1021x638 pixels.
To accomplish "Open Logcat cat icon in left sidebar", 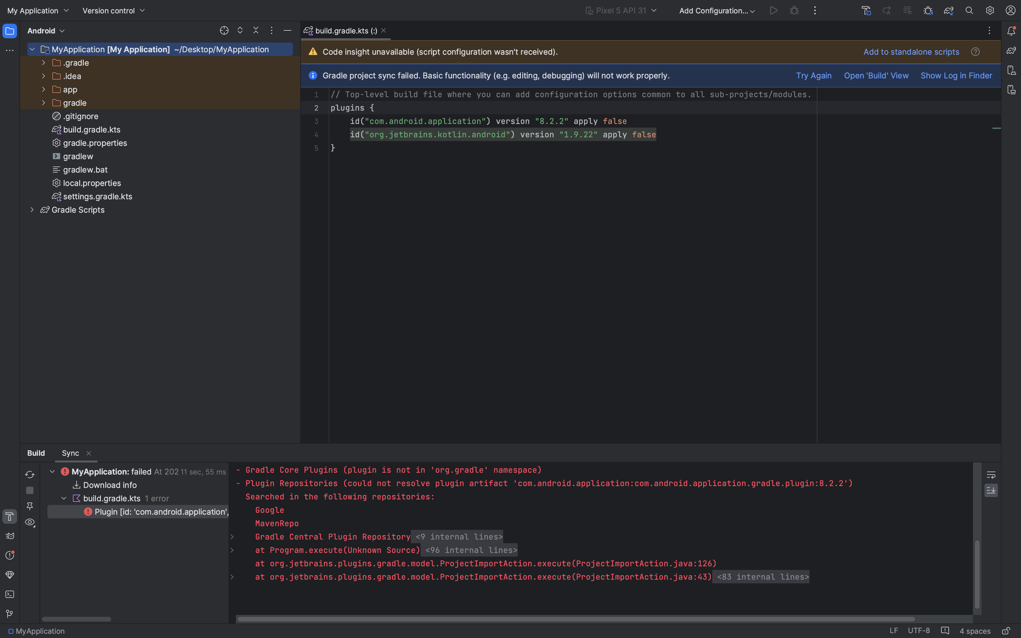I will tap(10, 536).
